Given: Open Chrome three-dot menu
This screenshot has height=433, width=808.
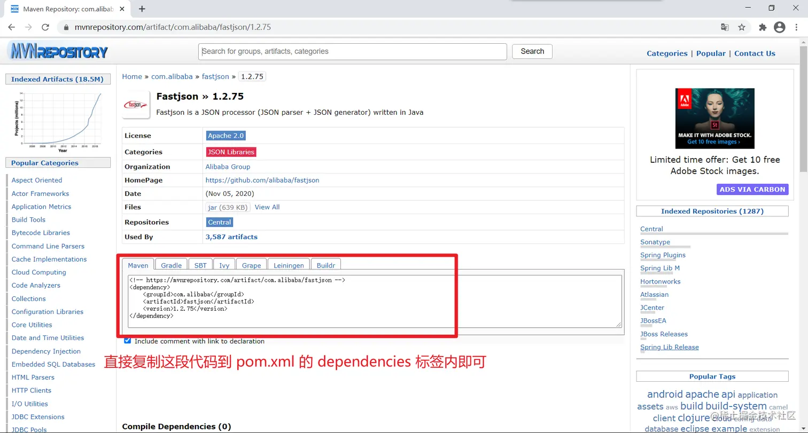Looking at the screenshot, I should 796,27.
